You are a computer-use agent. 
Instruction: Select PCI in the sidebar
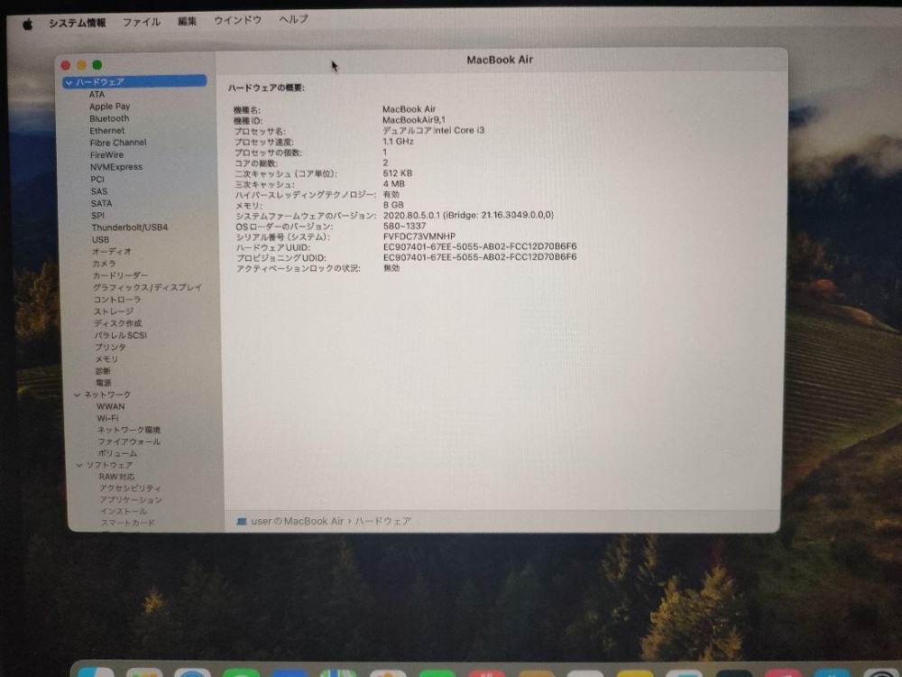coord(97,179)
